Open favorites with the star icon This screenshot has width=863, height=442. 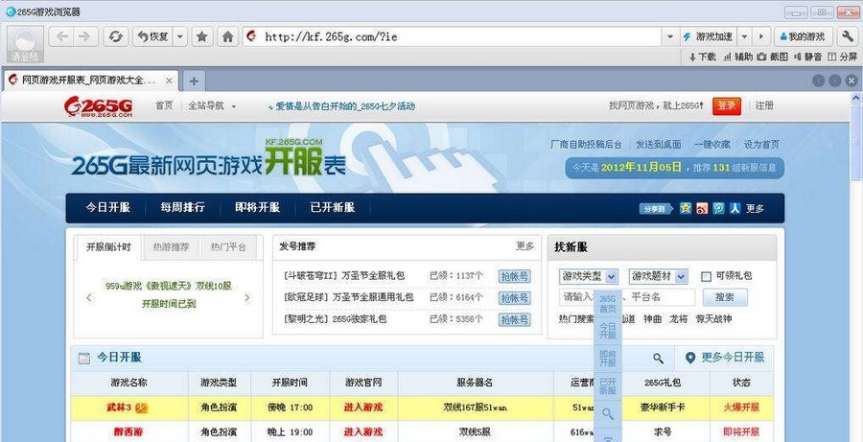(x=202, y=36)
